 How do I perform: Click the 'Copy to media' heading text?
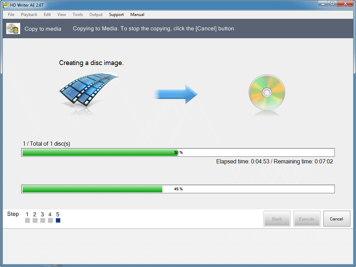(x=43, y=29)
